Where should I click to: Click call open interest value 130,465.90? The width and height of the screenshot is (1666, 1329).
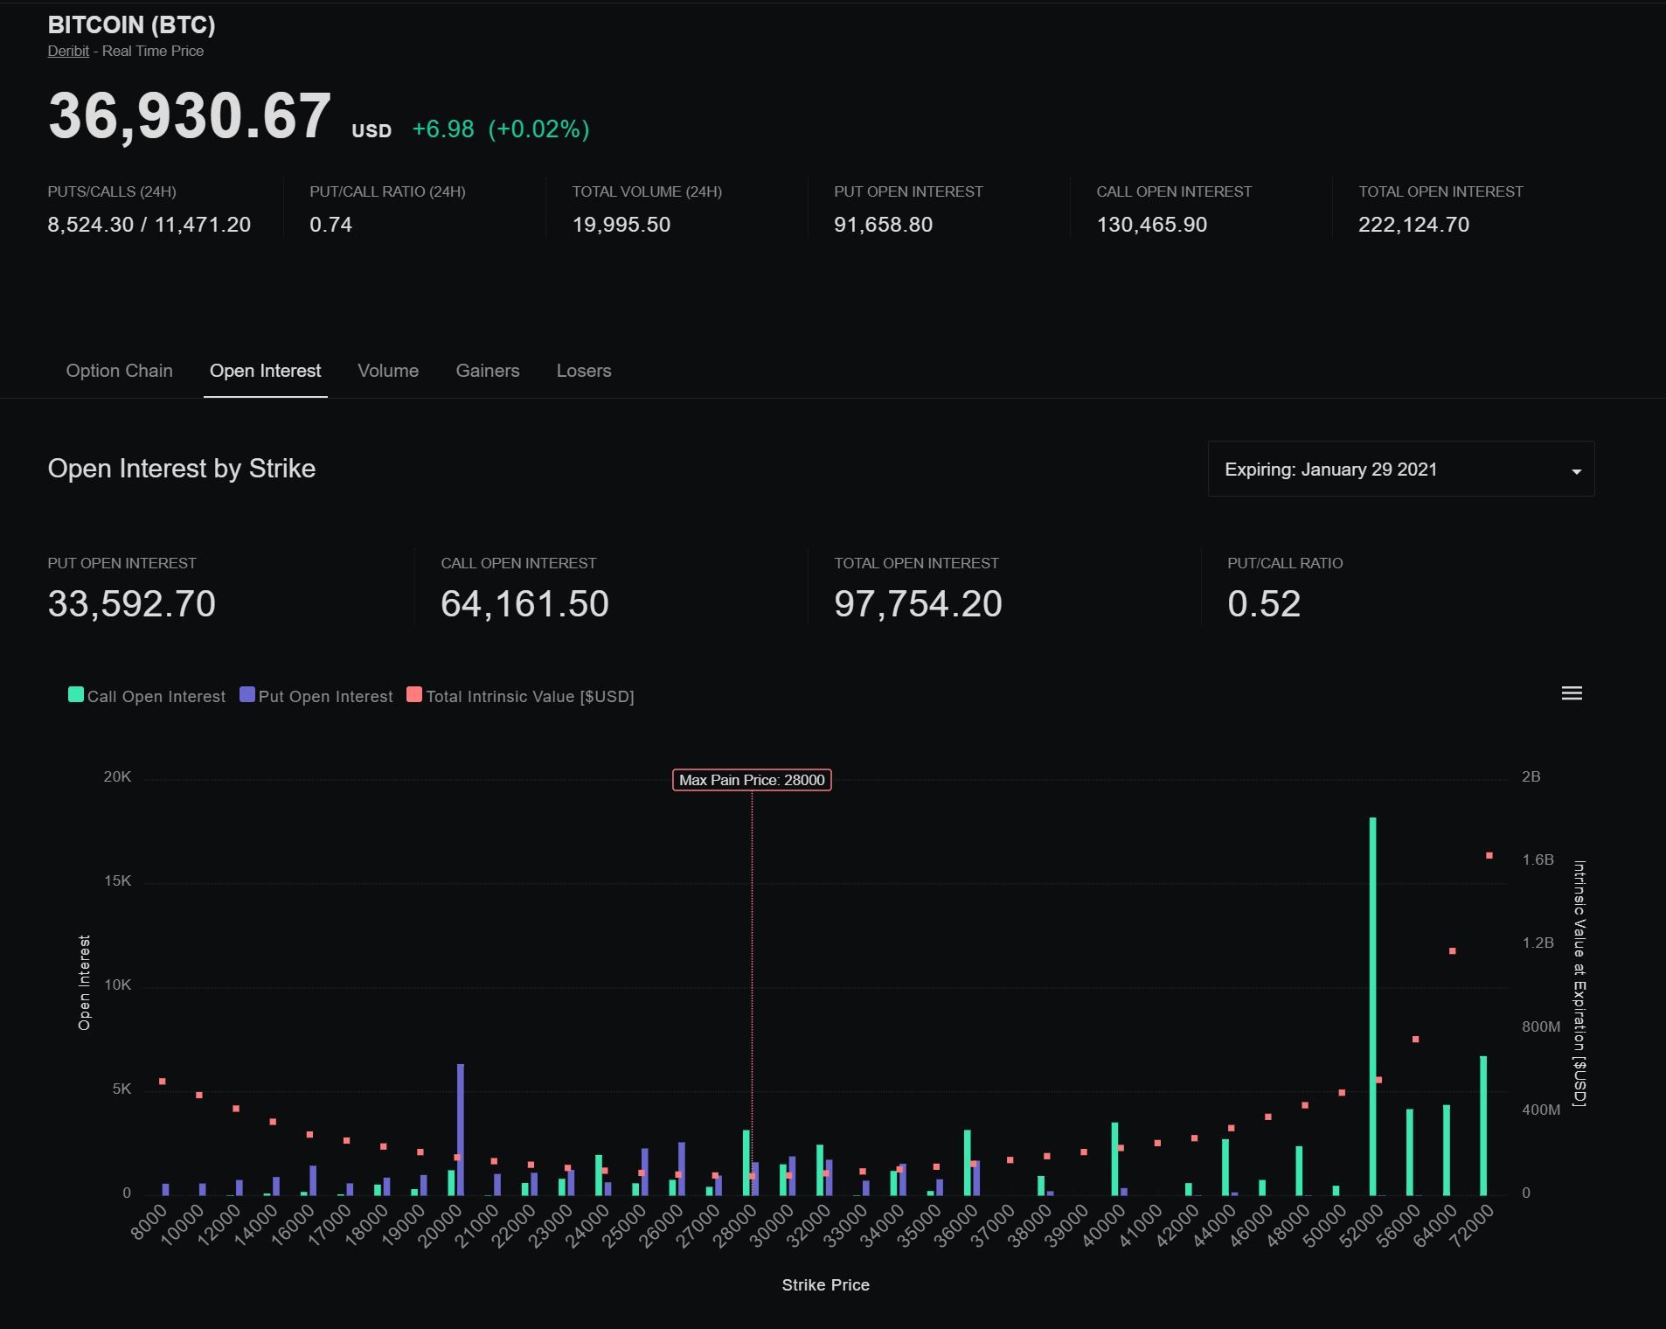(x=1152, y=225)
